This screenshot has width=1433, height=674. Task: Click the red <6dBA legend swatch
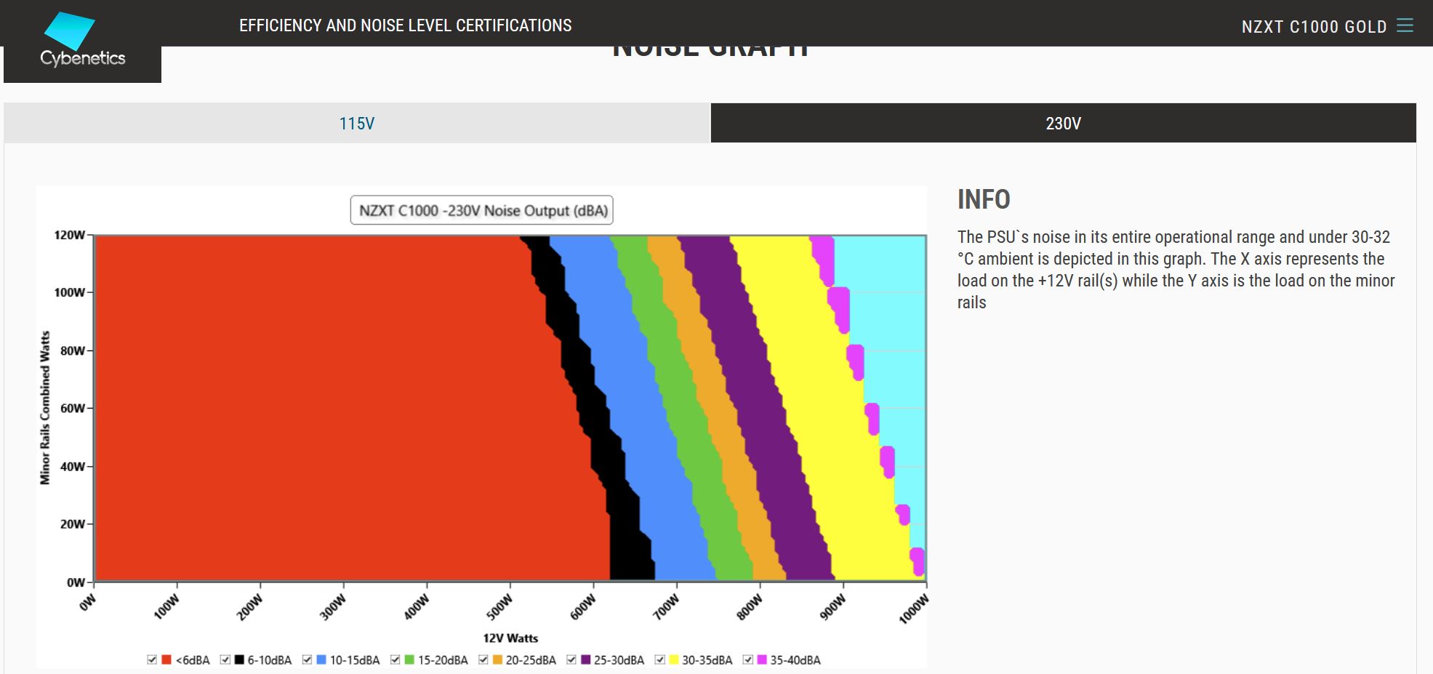[x=166, y=659]
